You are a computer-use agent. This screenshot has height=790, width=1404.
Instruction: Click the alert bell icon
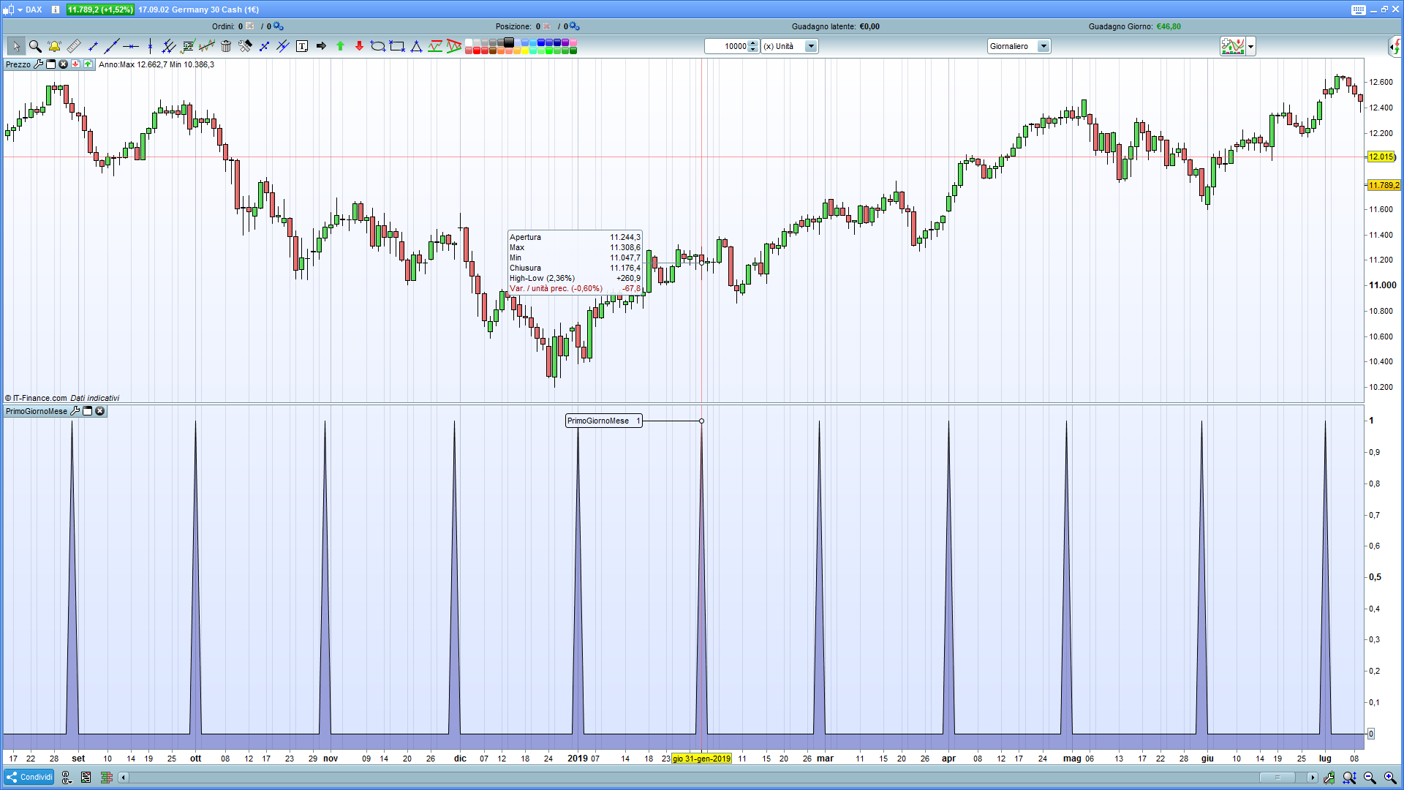54,46
